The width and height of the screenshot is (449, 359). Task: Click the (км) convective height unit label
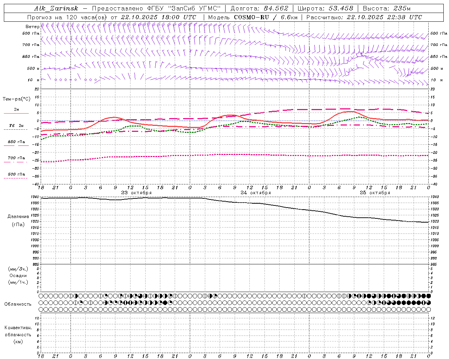pos(18,341)
